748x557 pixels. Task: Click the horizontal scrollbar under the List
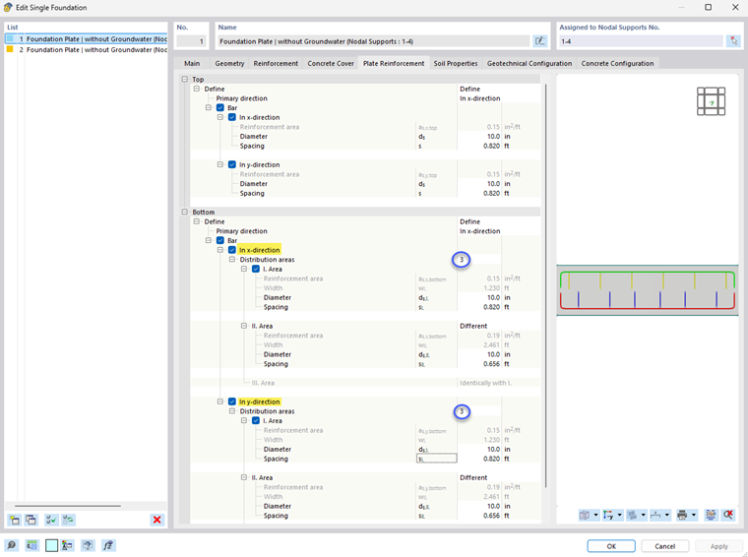click(x=68, y=506)
